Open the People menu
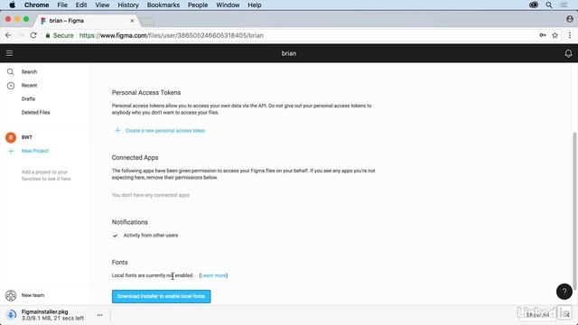Image resolution: width=578 pixels, height=325 pixels. (198, 5)
